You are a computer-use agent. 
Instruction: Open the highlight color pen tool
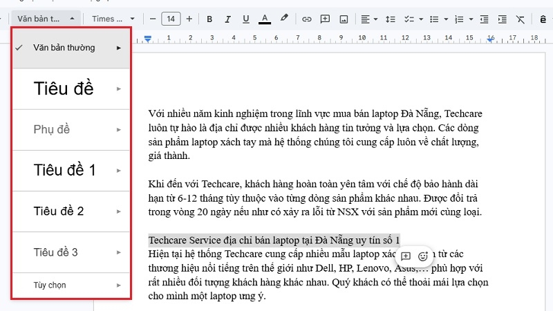(x=284, y=19)
